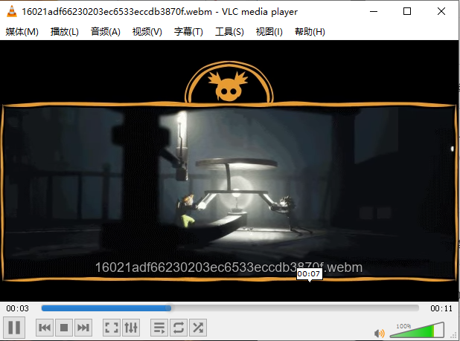Stop the video playback
The height and width of the screenshot is (341, 460).
click(64, 328)
